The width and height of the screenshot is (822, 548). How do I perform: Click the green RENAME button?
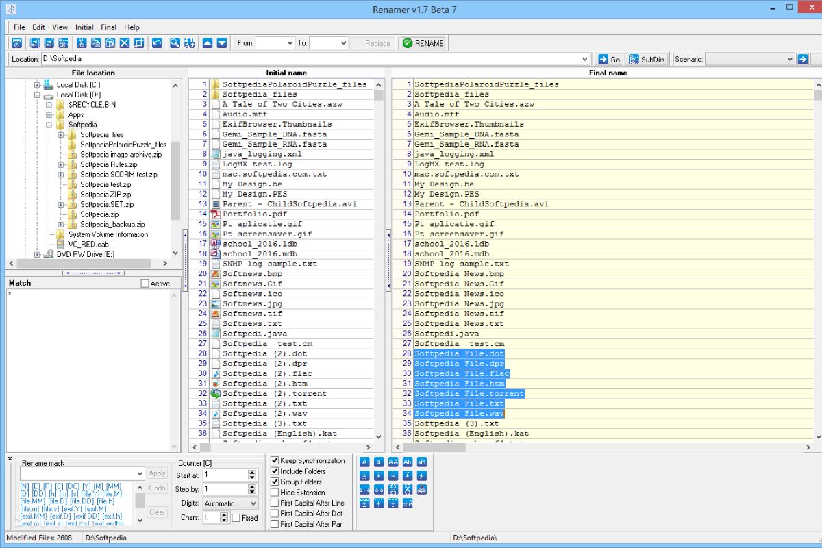coord(423,43)
